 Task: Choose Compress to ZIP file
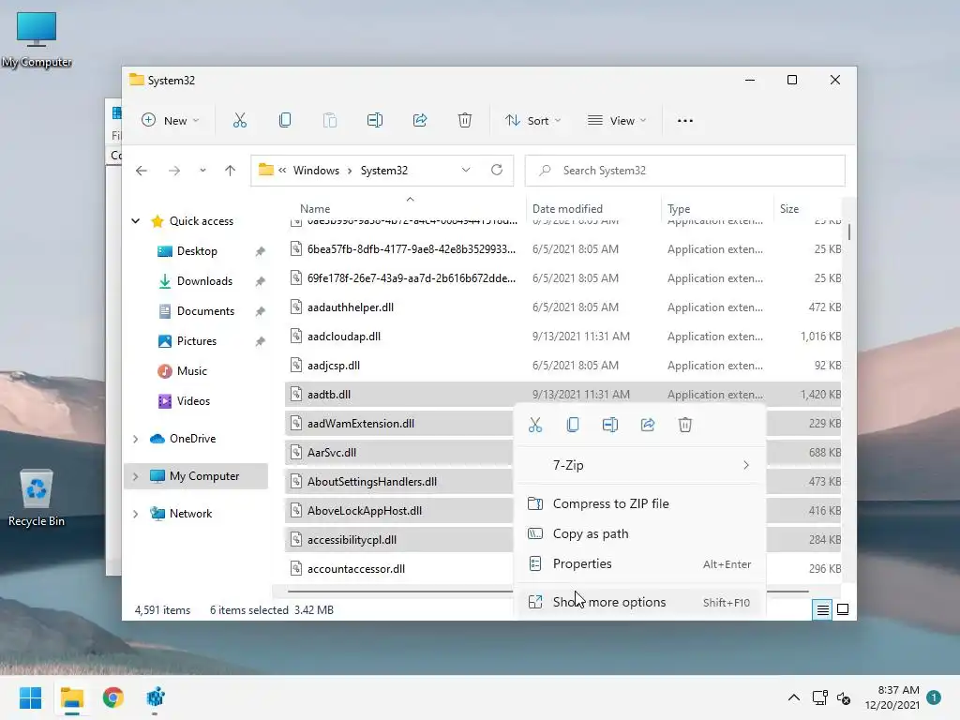(x=639, y=503)
